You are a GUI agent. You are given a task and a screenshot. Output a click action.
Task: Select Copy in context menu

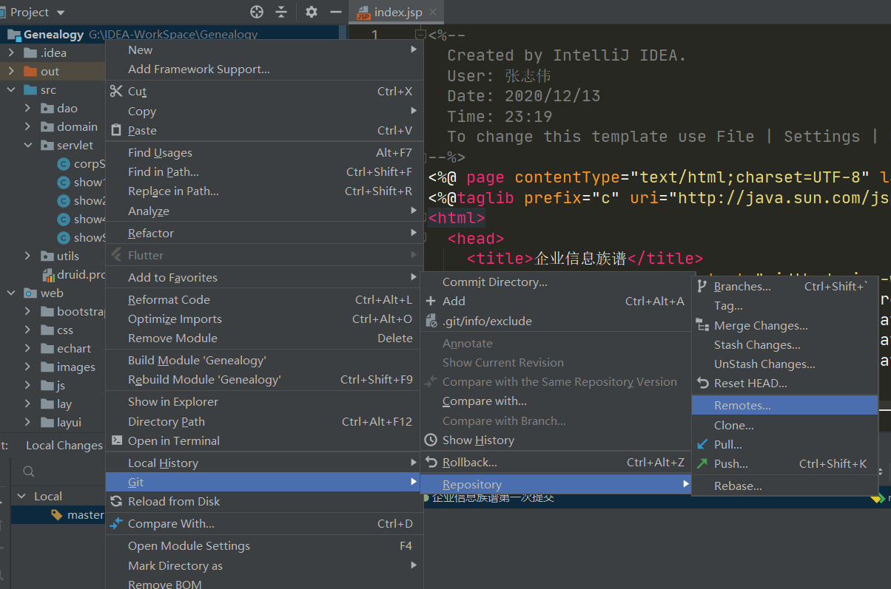(264, 111)
